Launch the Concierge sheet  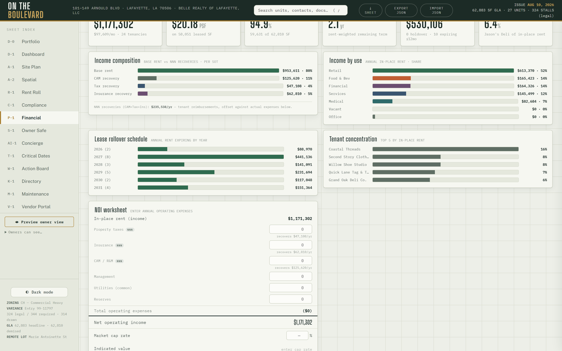(39, 143)
